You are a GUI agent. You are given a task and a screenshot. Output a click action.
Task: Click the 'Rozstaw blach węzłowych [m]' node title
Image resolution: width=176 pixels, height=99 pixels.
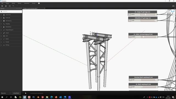tap(144, 77)
